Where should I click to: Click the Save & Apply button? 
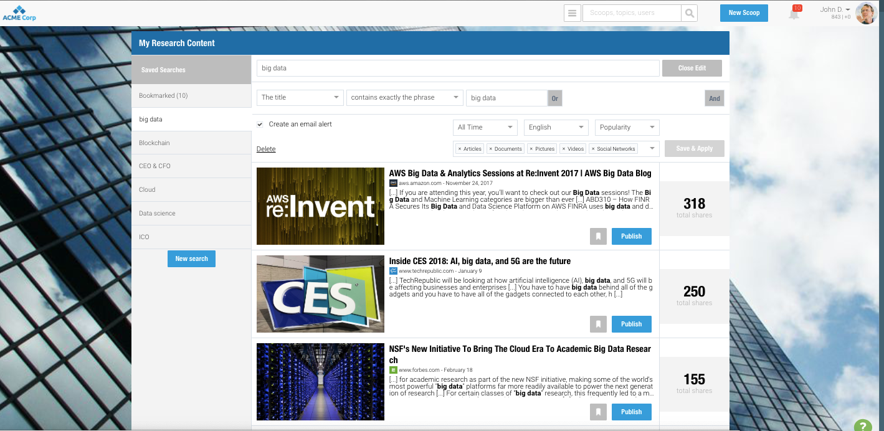pos(695,149)
